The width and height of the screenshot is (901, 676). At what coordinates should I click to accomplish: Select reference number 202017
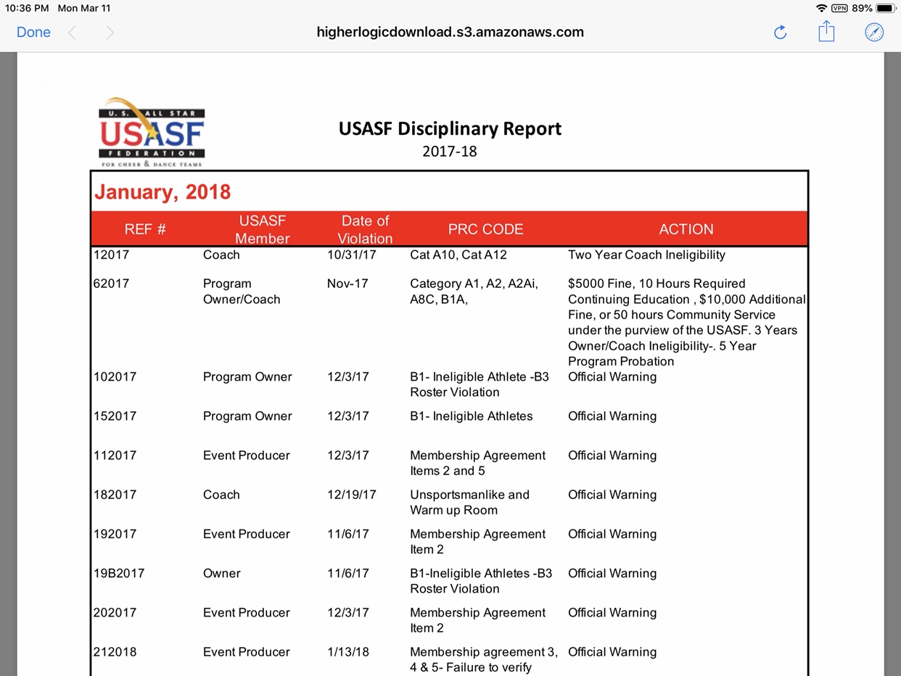[x=115, y=612]
